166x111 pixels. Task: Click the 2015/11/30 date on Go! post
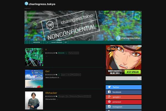(x=51, y=75)
